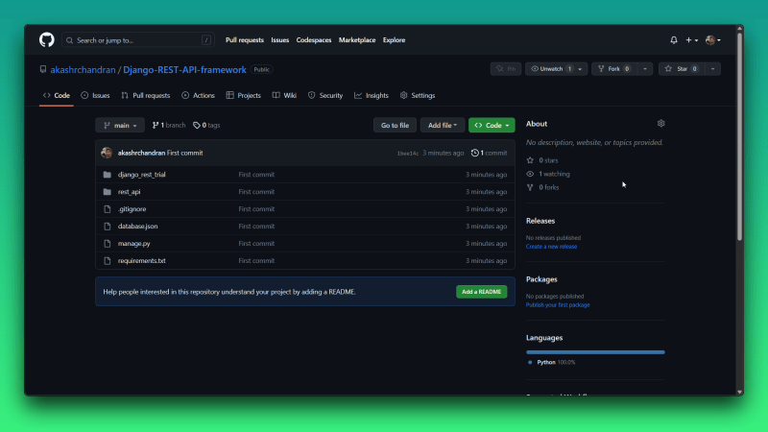
Task: Expand the Star lists dropdown arrow
Action: 712,69
